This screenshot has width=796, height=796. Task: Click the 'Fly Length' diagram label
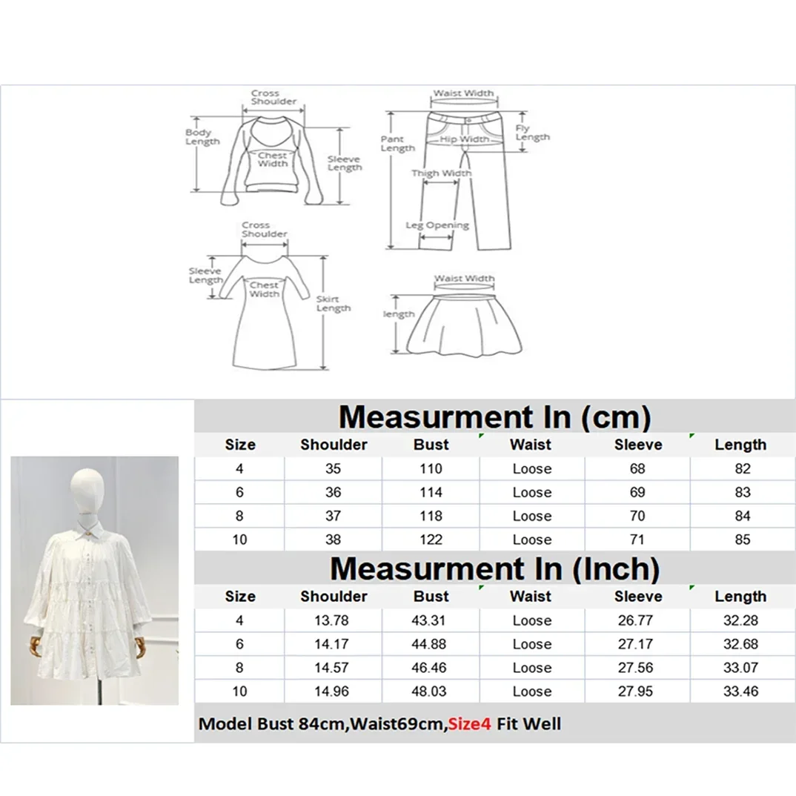533,133
